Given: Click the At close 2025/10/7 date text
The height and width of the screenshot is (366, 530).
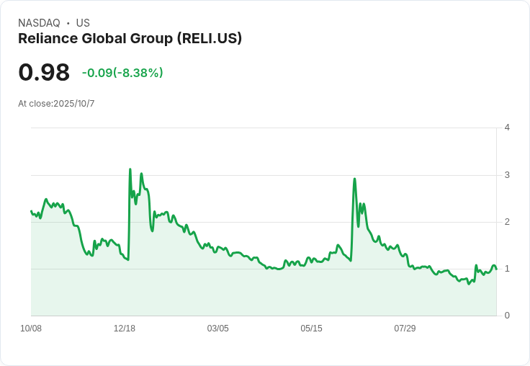Looking at the screenshot, I should pos(56,104).
